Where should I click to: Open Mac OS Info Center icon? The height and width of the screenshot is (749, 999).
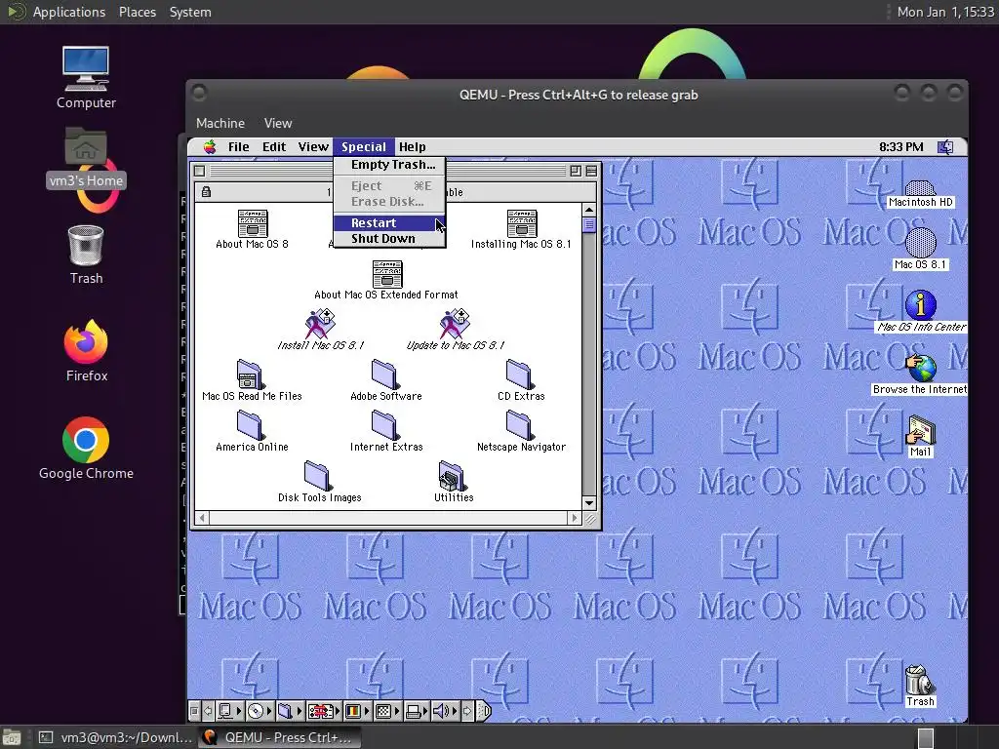pos(921,311)
